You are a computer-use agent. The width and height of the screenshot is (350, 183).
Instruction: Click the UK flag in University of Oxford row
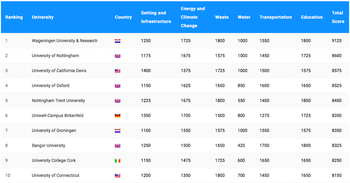117,86
